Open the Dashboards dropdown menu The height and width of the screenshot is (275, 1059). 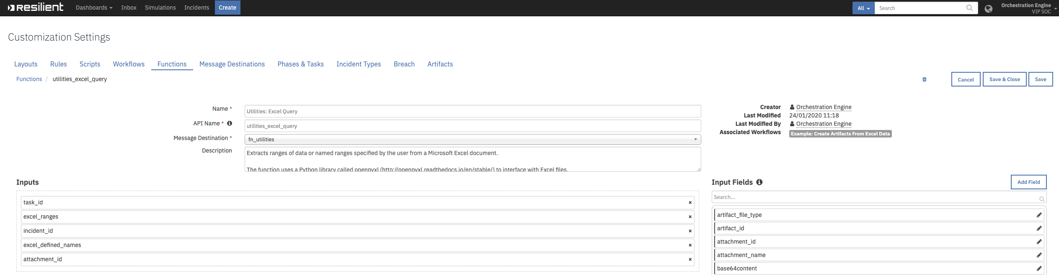pos(94,8)
